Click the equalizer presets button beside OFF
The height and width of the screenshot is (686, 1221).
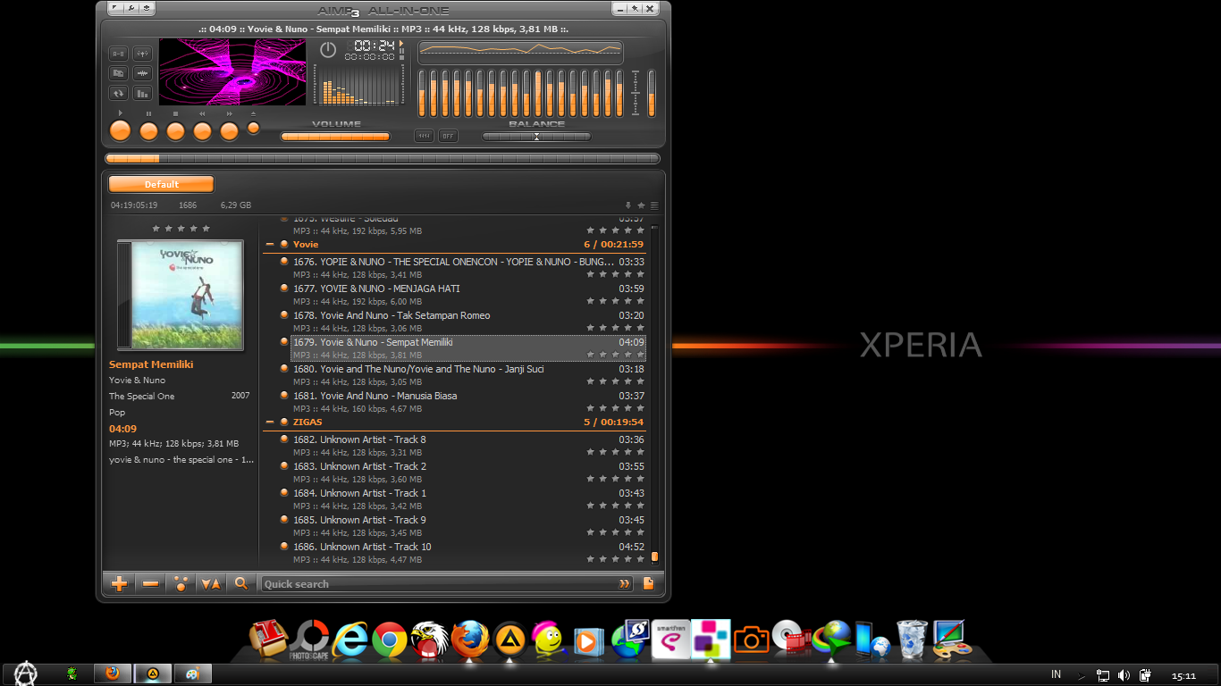coord(424,136)
